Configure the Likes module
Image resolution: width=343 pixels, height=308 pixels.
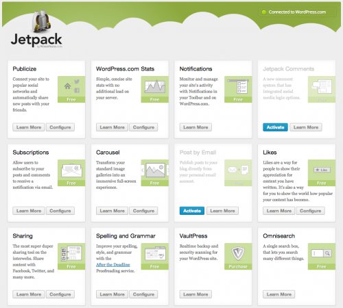310,211
